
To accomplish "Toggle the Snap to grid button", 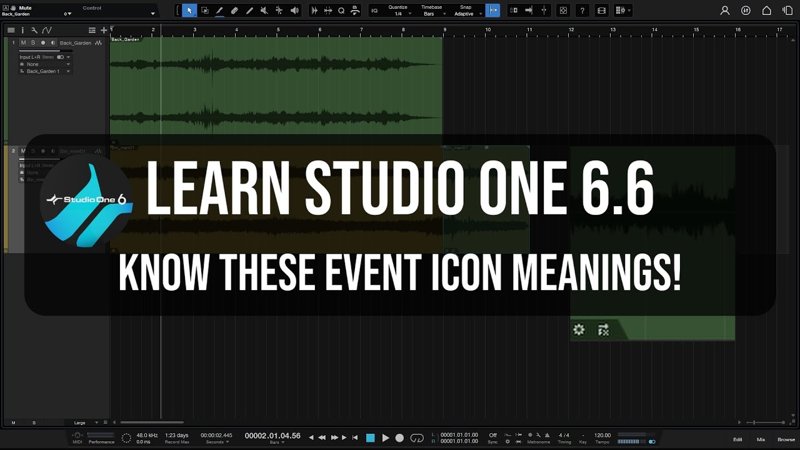I will (492, 11).
